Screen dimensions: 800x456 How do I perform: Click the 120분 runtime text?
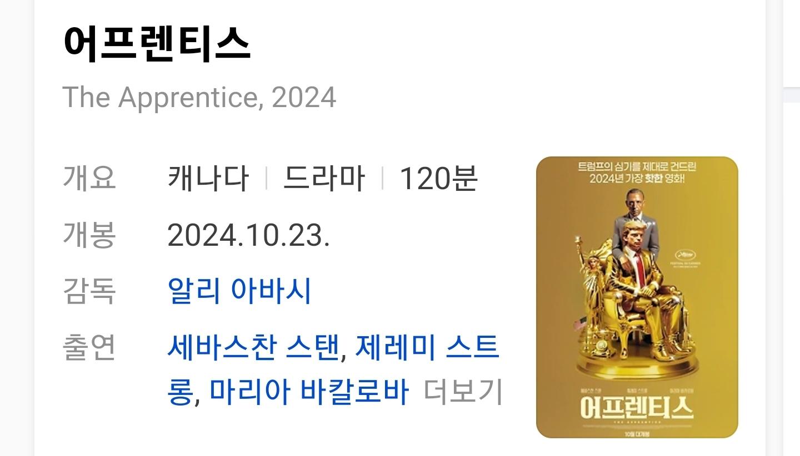439,179
